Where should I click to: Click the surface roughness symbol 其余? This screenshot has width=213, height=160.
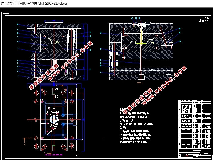(x=204, y=20)
